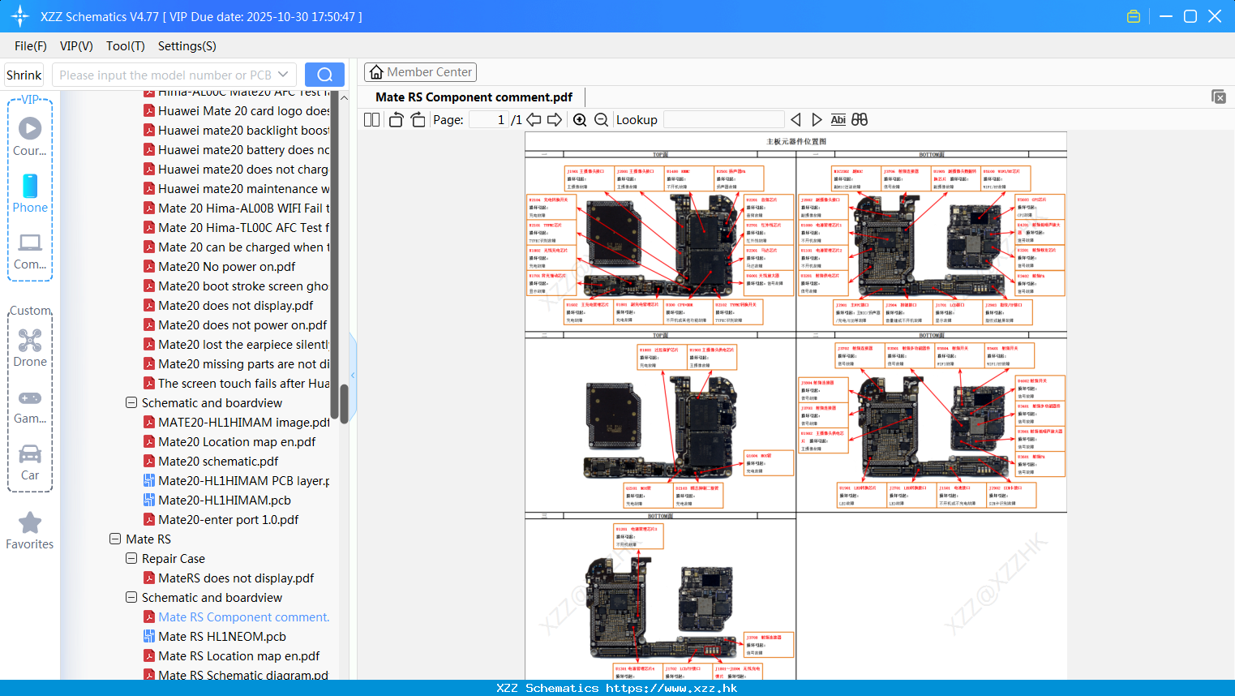Zoom in on the PDF
This screenshot has width=1235, height=696.
coord(580,119)
